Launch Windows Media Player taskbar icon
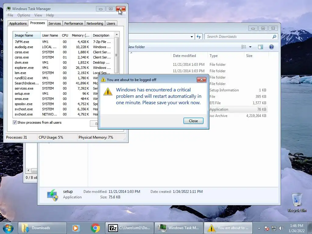This screenshot has height=234, width=312. [76, 228]
